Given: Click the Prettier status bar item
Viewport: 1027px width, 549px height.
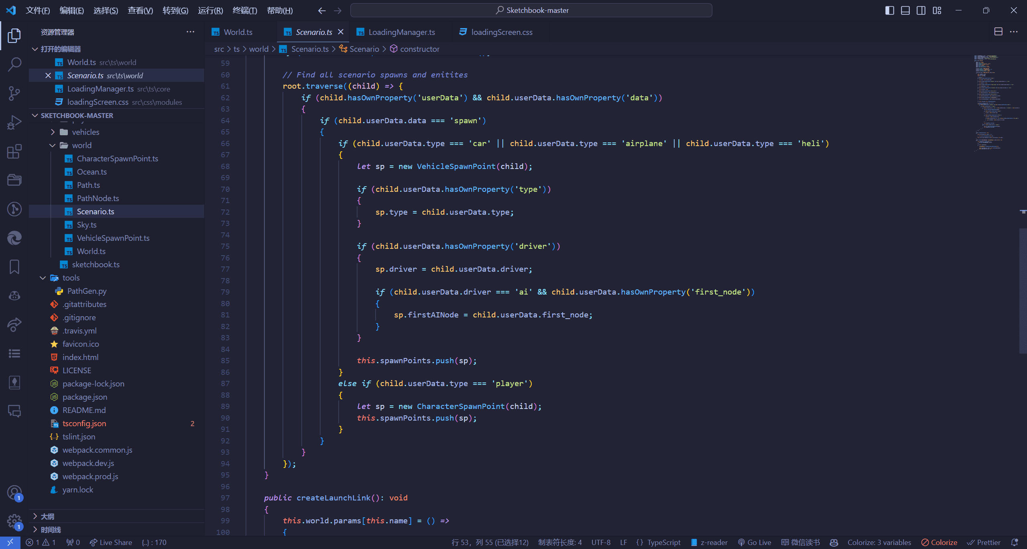Looking at the screenshot, I should click(x=984, y=543).
